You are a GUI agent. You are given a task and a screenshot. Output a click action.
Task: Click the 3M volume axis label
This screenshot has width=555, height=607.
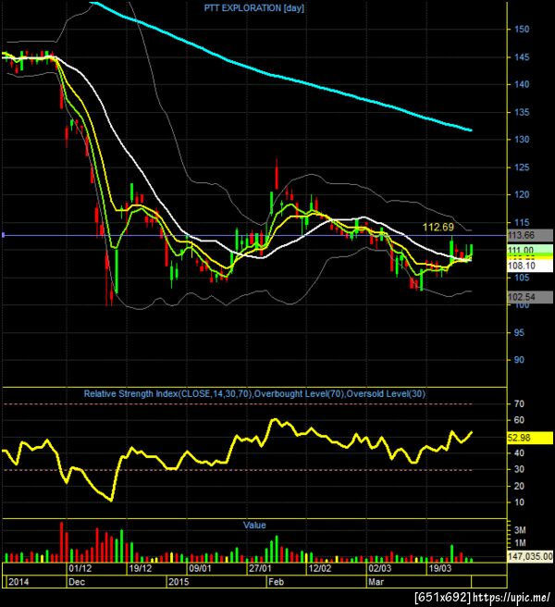click(520, 530)
